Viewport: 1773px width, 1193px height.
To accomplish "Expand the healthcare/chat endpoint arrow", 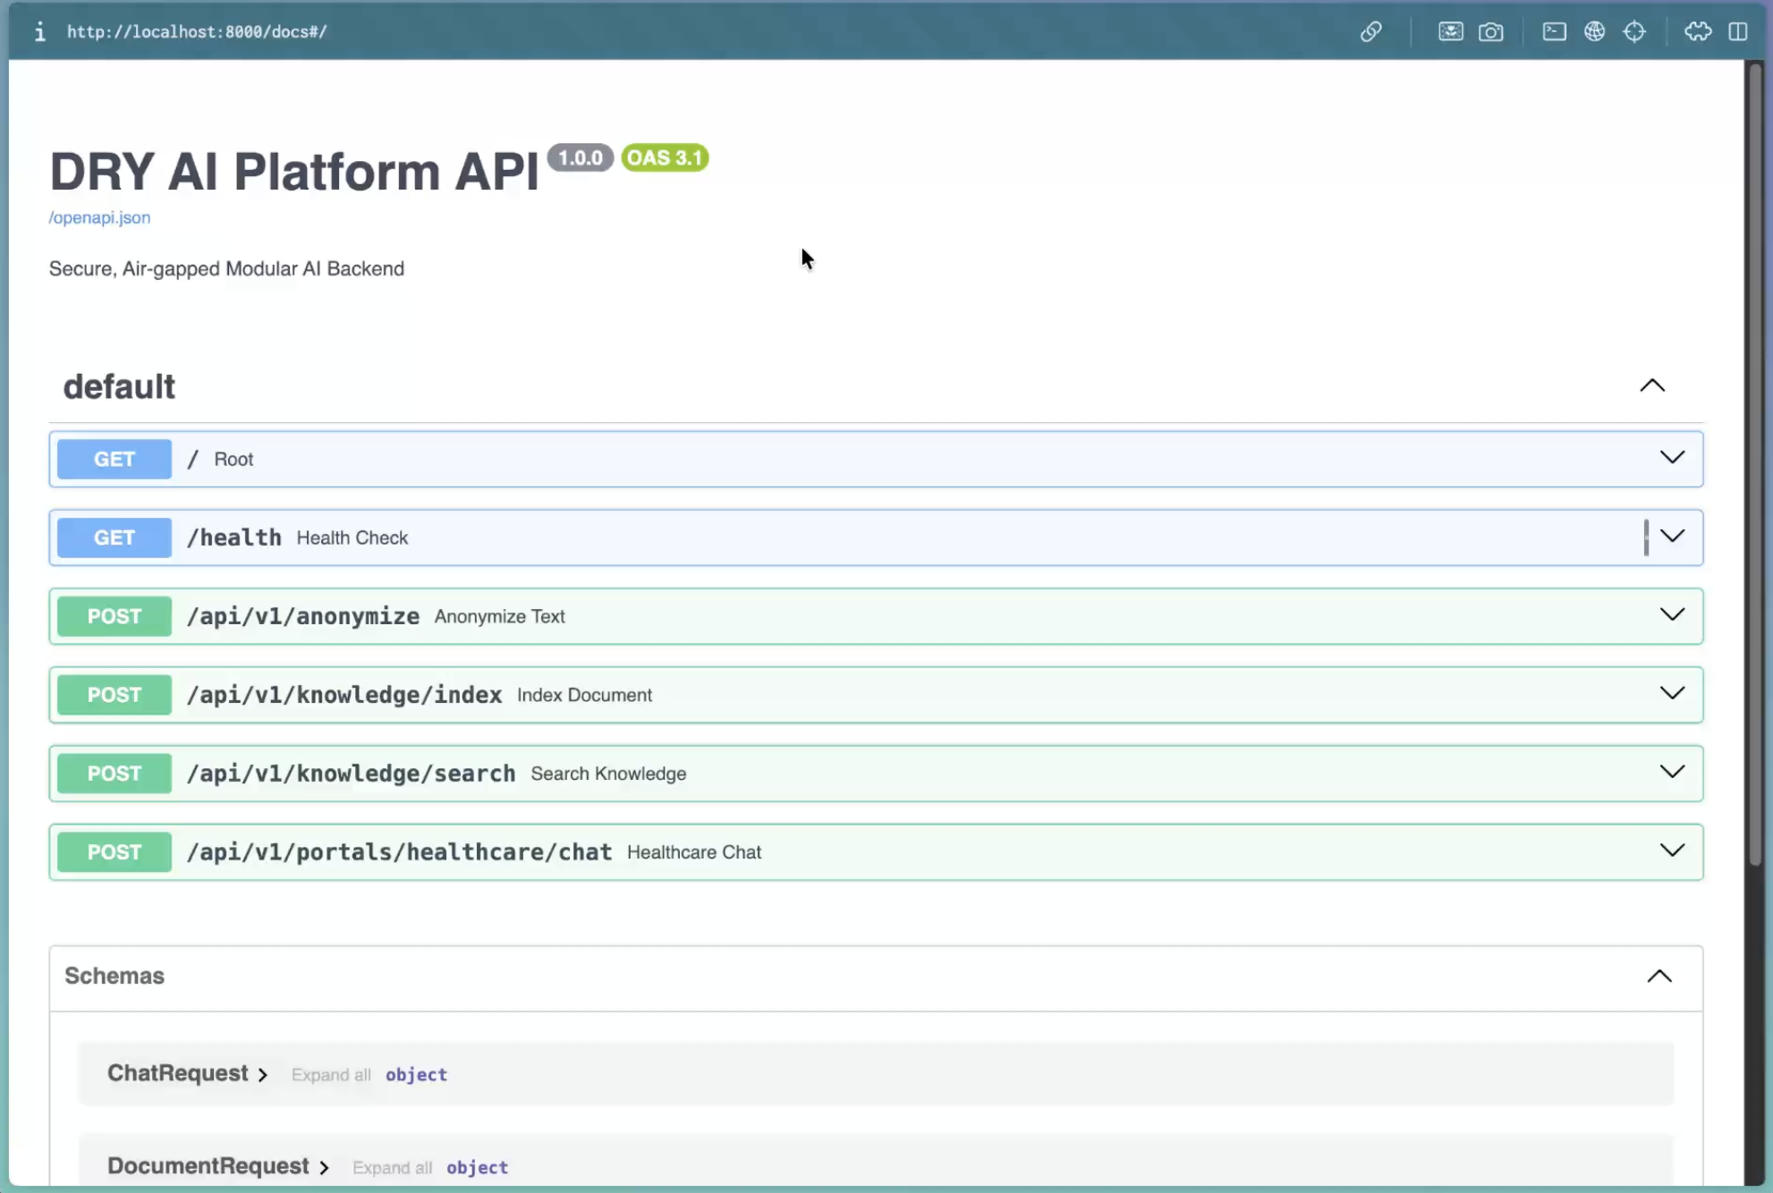I will pos(1672,851).
